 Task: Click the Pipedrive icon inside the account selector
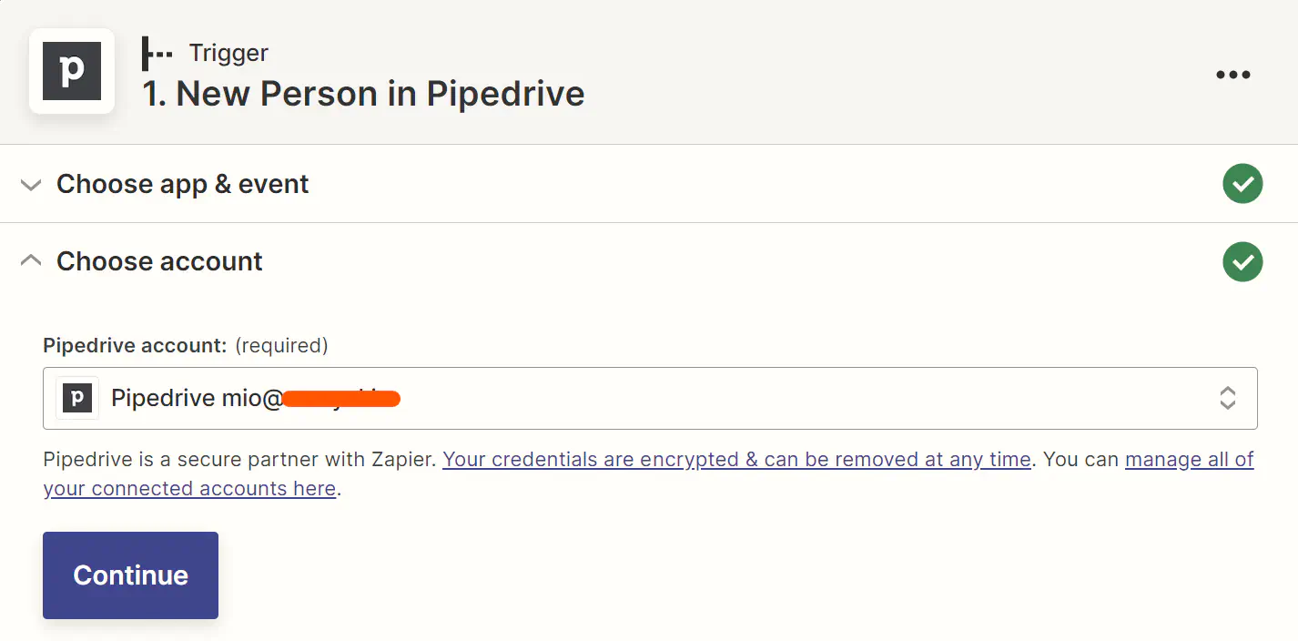[x=77, y=398]
